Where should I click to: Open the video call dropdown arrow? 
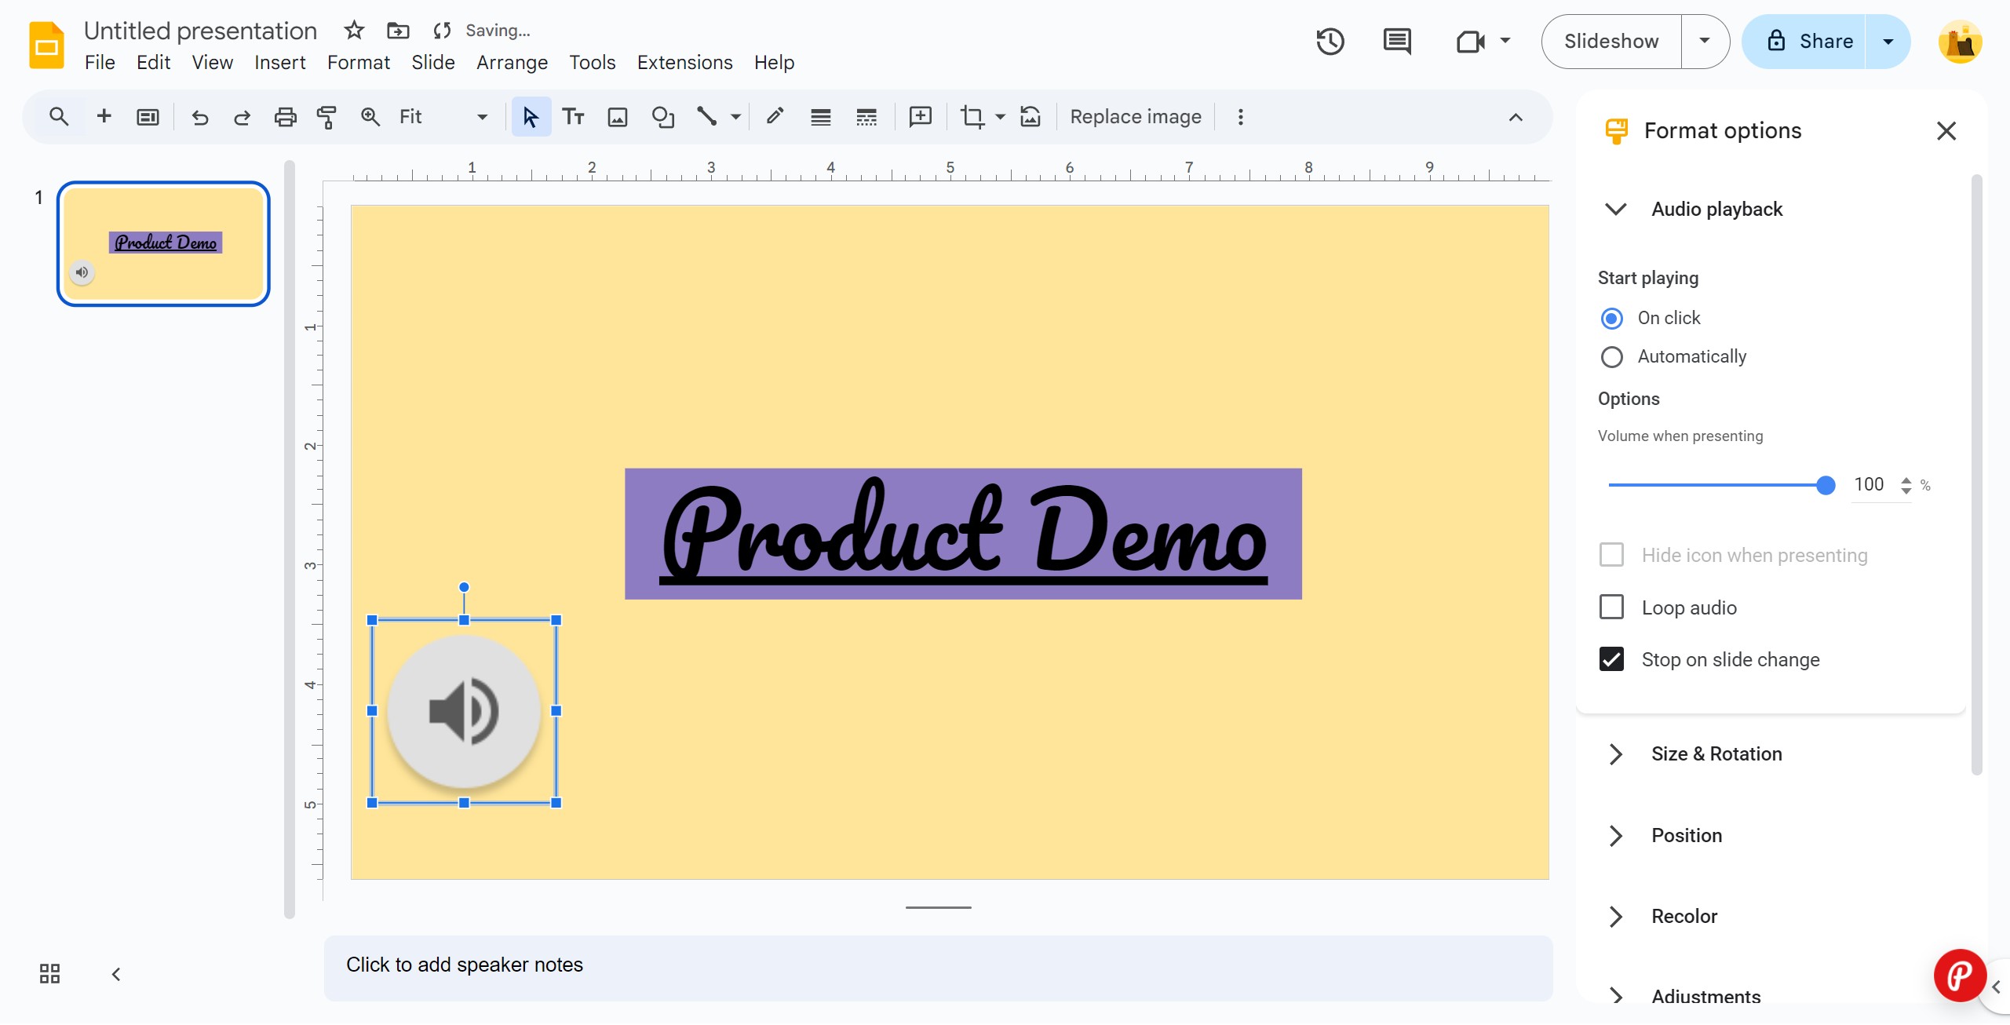[1505, 41]
